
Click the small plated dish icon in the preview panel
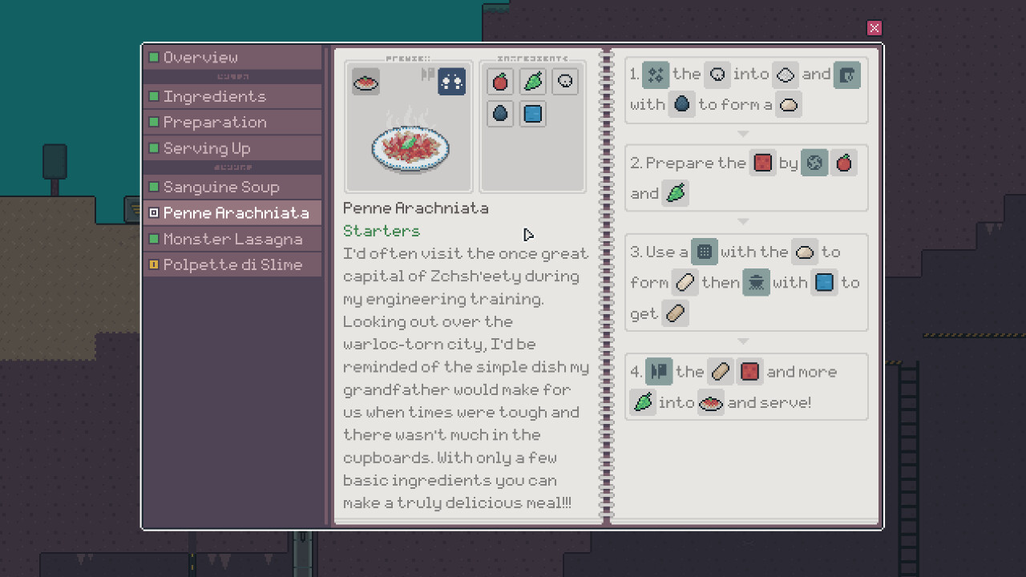(366, 82)
